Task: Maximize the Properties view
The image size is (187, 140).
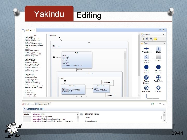Action: click(x=164, y=104)
